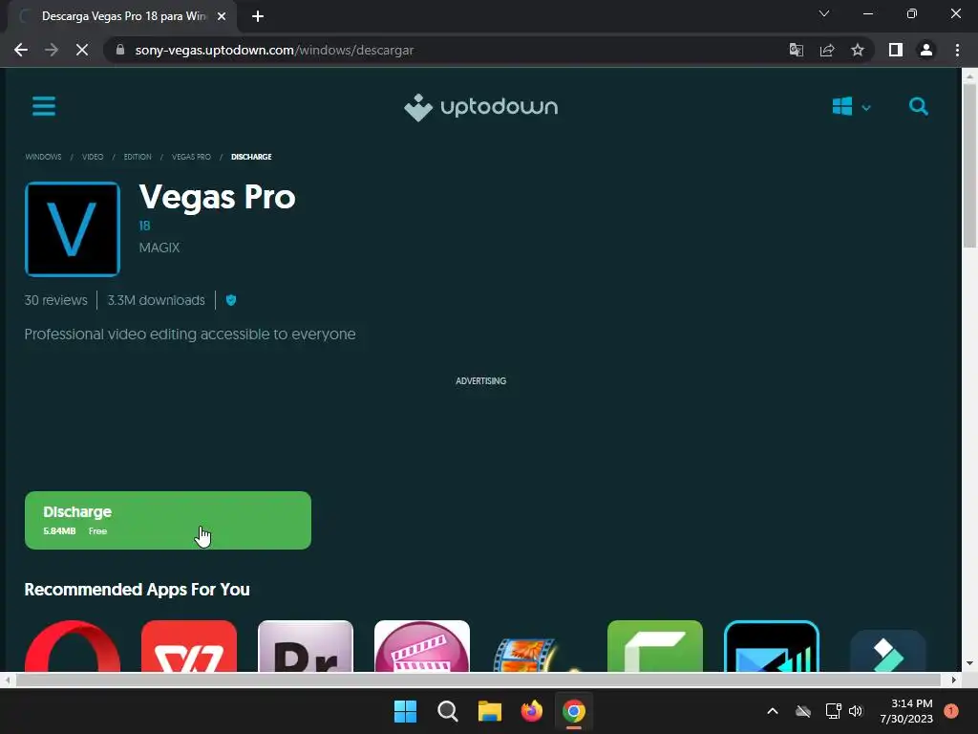Open the notification badge

[951, 711]
